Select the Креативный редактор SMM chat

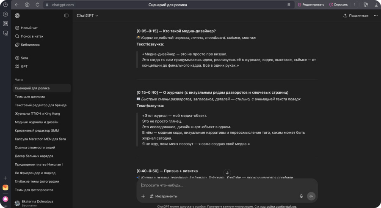37,130
